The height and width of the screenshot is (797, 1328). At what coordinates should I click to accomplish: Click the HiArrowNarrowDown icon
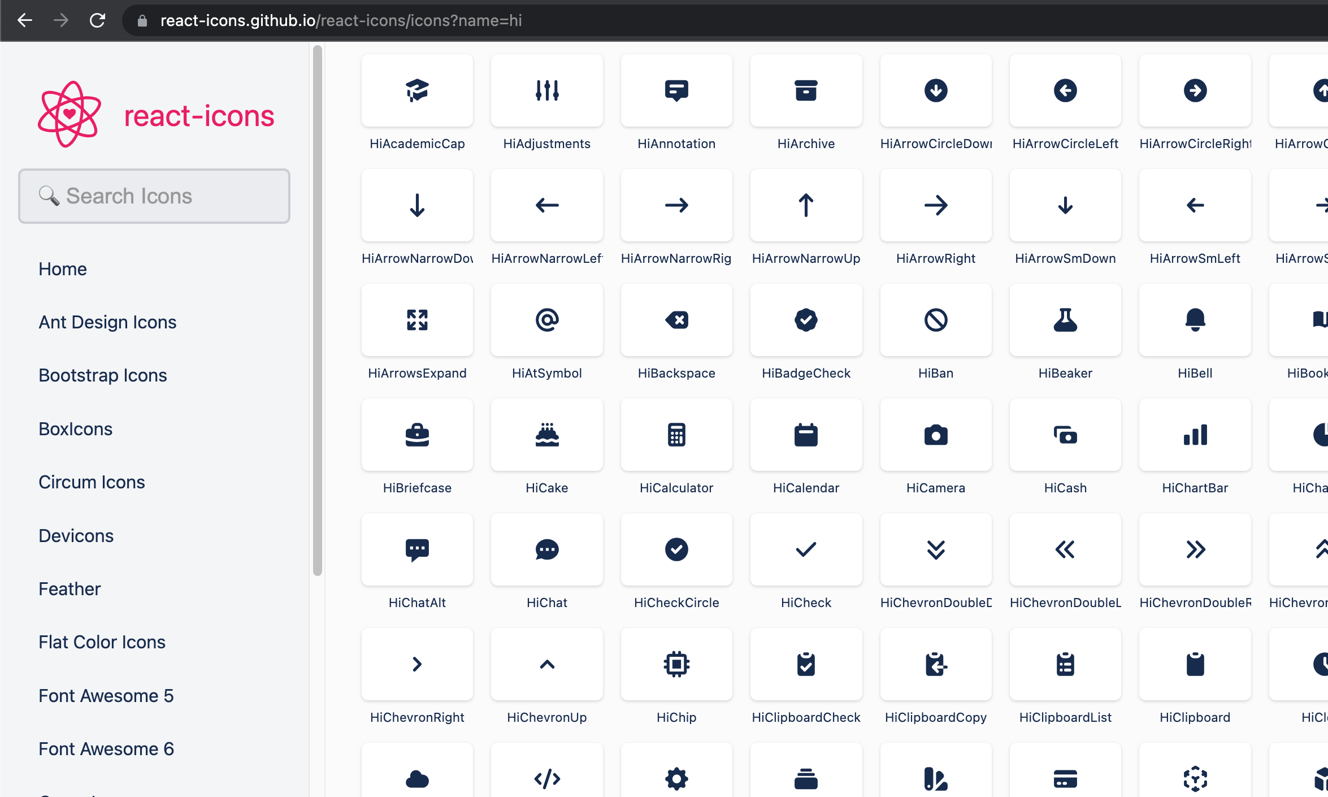[x=417, y=205]
